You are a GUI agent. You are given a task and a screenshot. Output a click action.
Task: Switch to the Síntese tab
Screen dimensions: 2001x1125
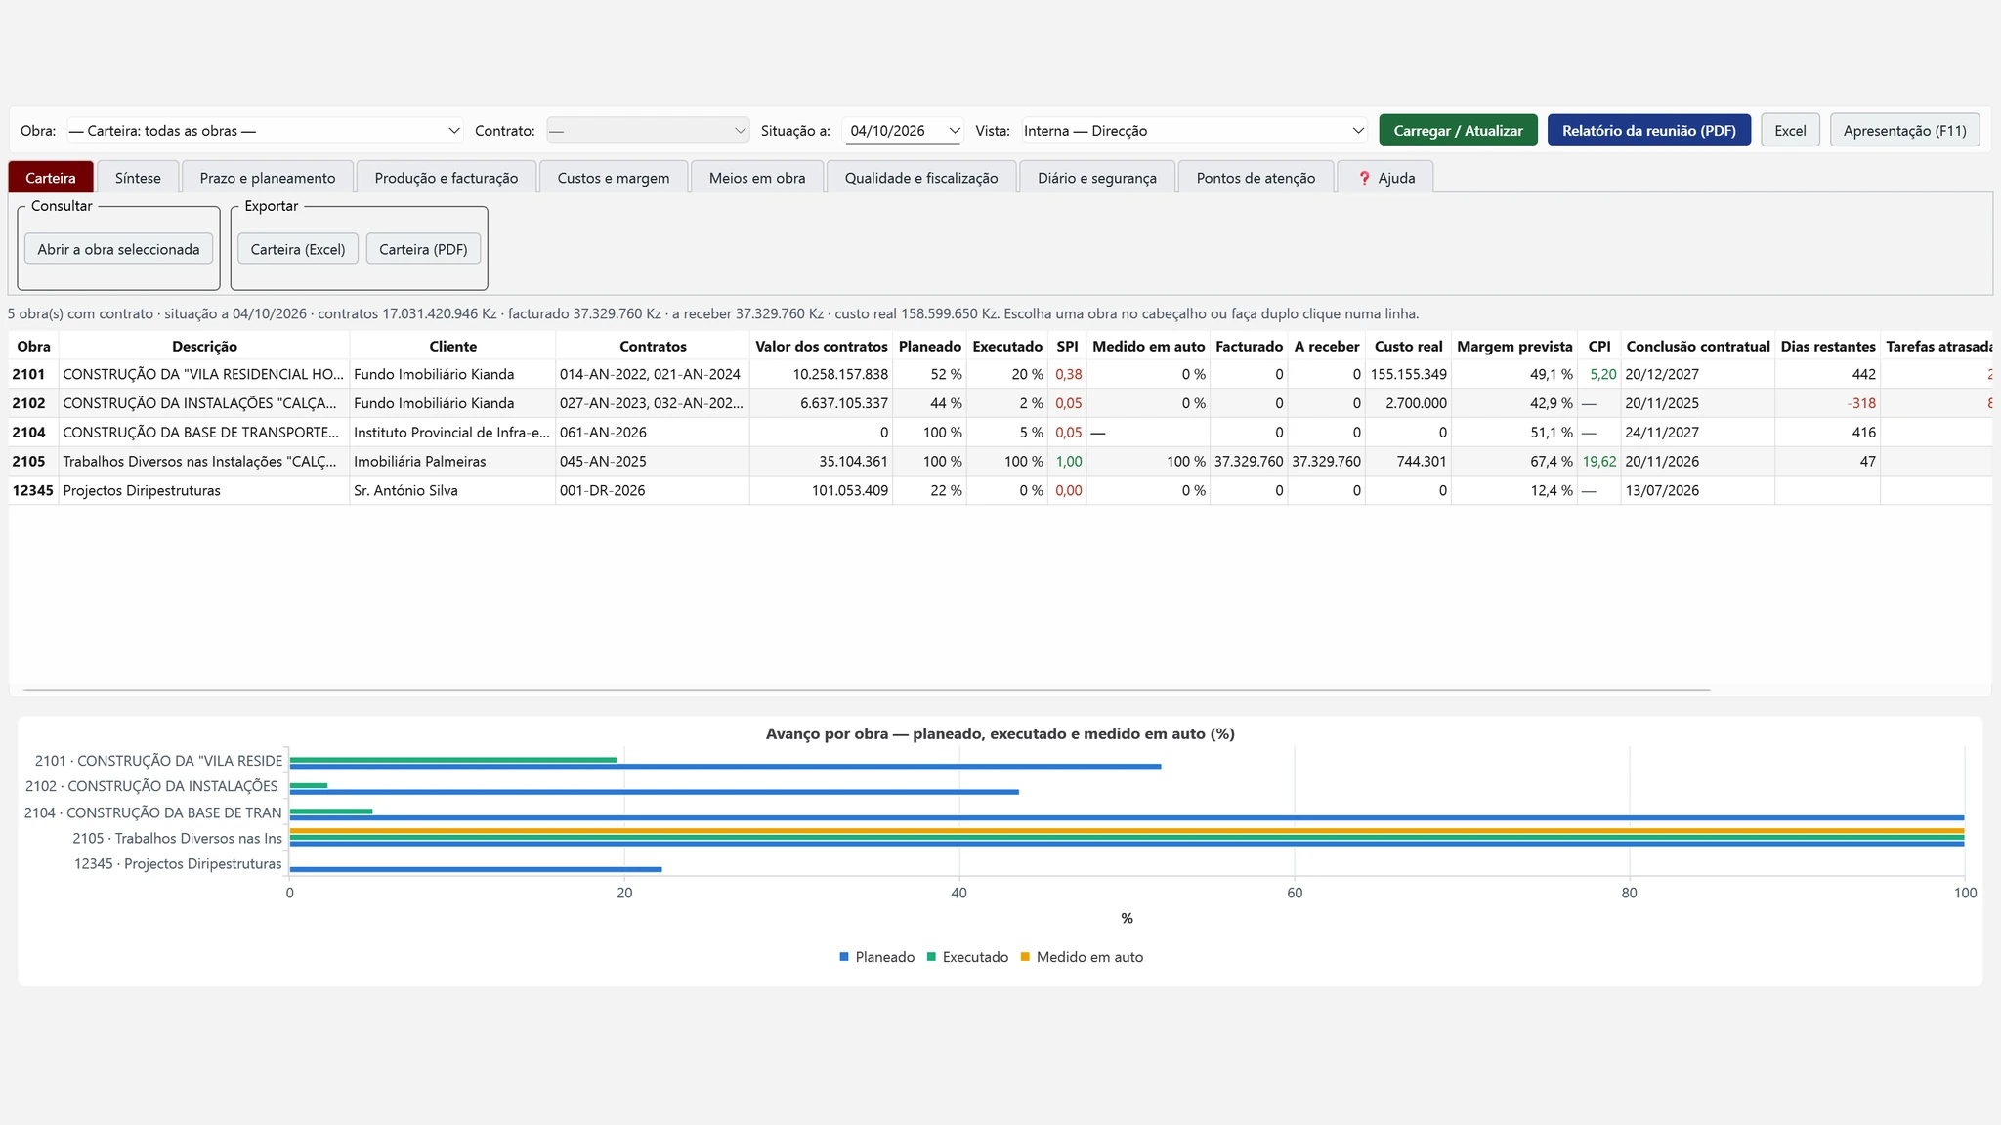tap(138, 178)
